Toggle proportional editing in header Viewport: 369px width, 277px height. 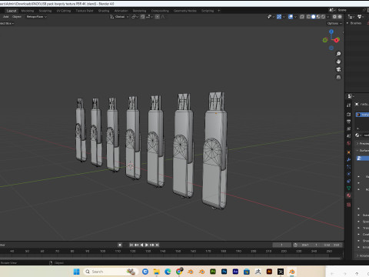157,17
